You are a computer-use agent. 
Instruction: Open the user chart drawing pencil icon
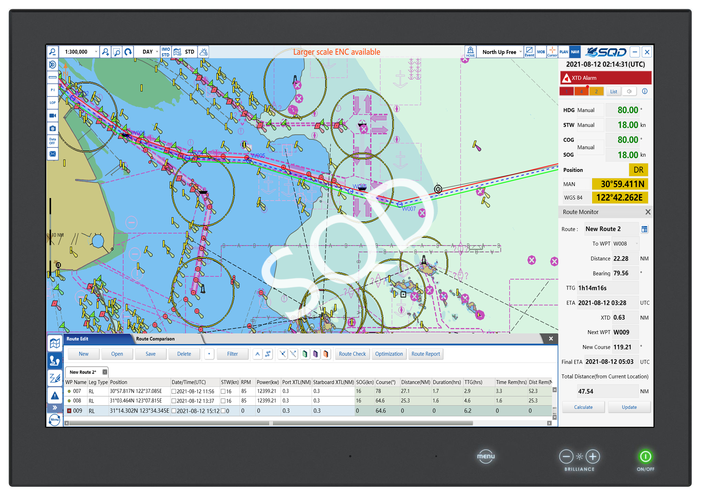point(55,378)
